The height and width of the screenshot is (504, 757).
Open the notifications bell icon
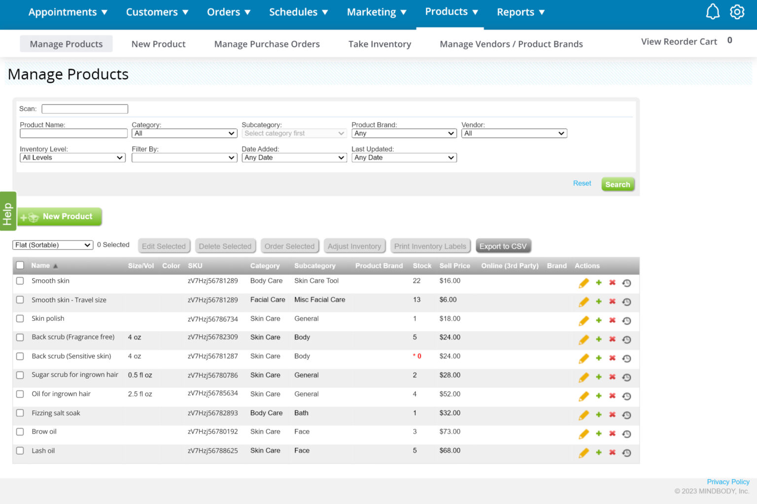[x=713, y=12]
